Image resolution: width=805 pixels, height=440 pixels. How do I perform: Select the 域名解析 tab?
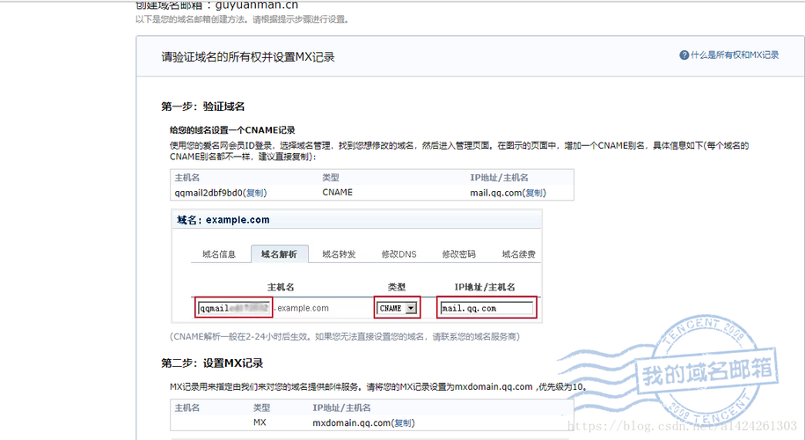pyautogui.click(x=280, y=254)
